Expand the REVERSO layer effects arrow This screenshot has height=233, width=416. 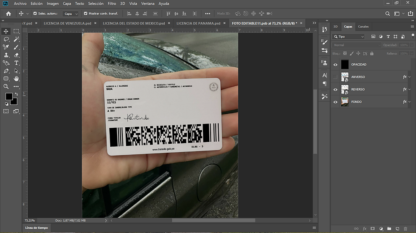click(x=409, y=89)
